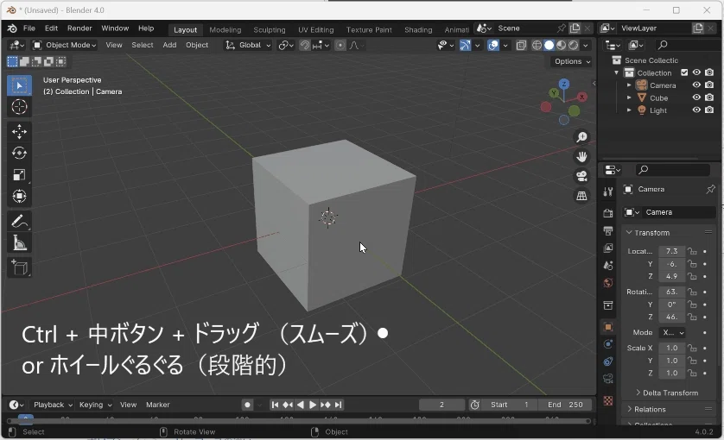Click the pan view hand icon

point(581,156)
